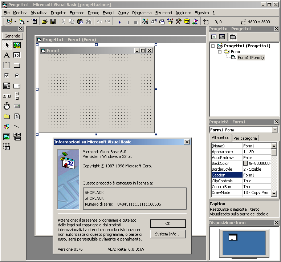281x262 pixels.
Task: Collapse the Form folder tree node
Action: (x=220, y=52)
